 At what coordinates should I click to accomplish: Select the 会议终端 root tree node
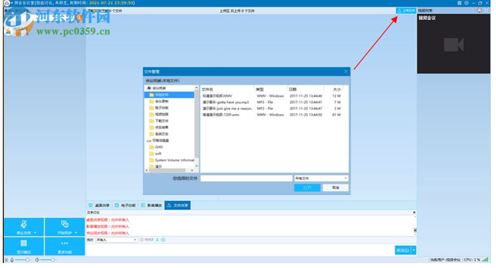click(x=156, y=88)
